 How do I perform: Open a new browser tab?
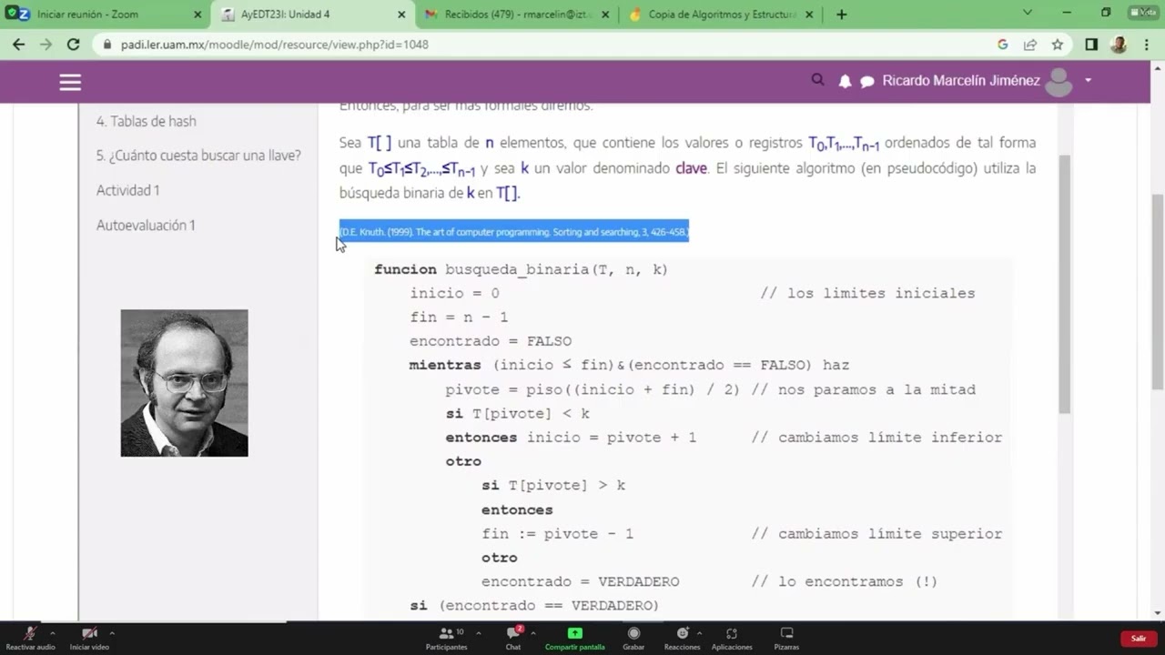pyautogui.click(x=841, y=15)
